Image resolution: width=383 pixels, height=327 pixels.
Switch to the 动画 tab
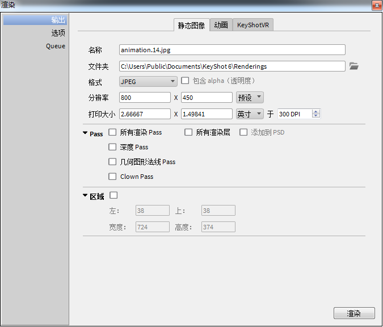click(221, 25)
